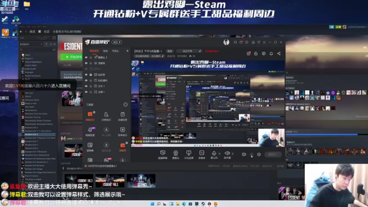Viewport: 368px width, 207px height.
Task: Toggle visibility of the 弹幕秀 source row
Action: 86,63
